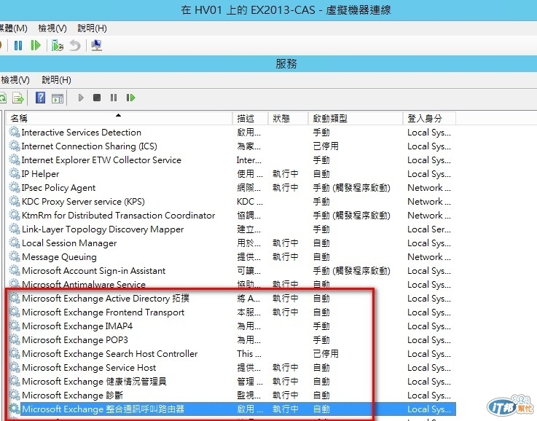Export list icon in Services toolbar
The height and width of the screenshot is (421, 537).
(x=18, y=98)
